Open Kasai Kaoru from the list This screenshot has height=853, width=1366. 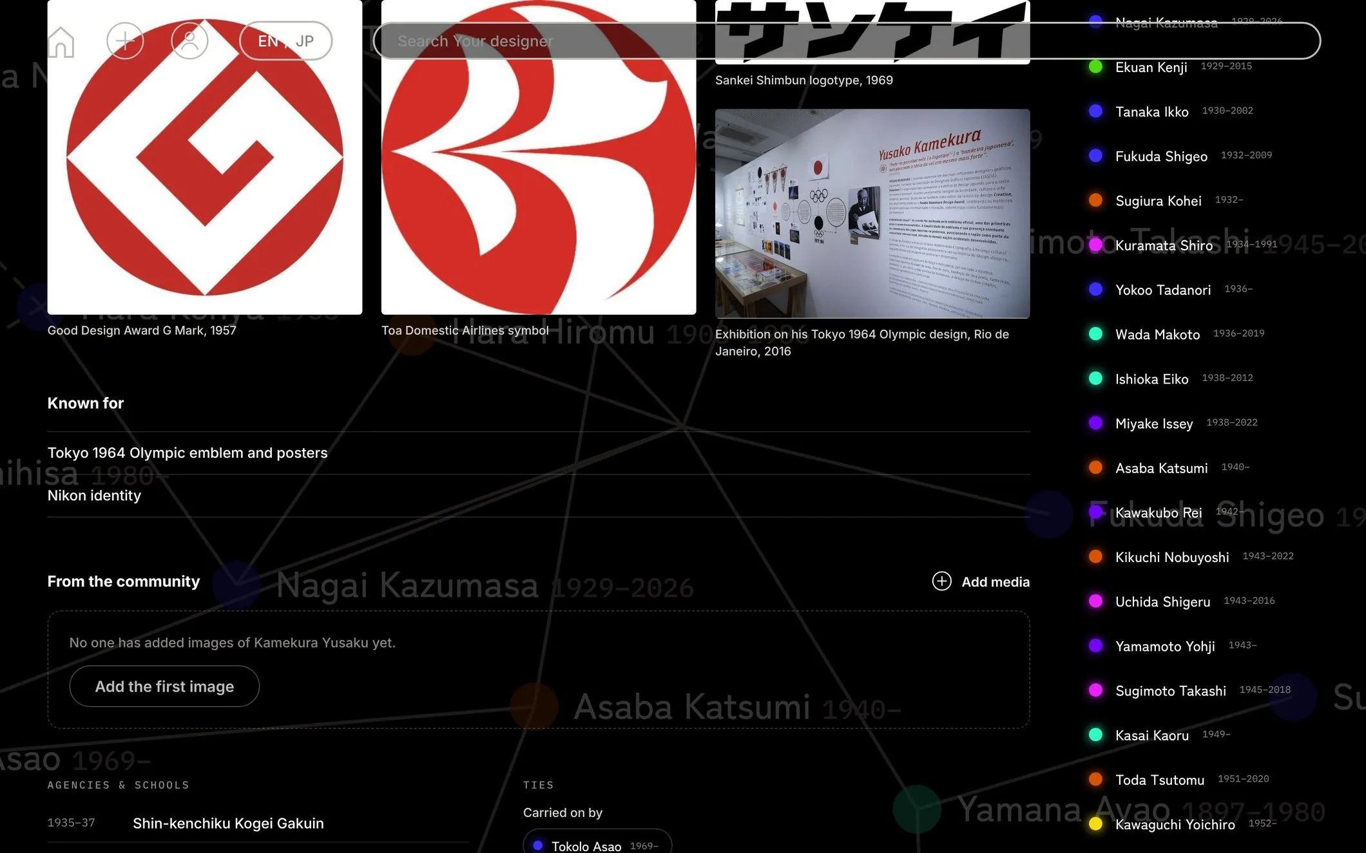[1152, 735]
